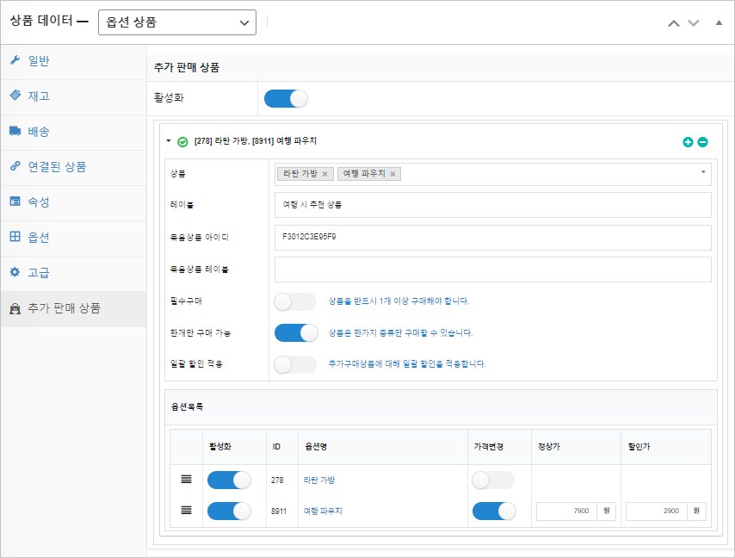Click the move-up arrow in panel header
The width and height of the screenshot is (735, 558).
coord(674,22)
